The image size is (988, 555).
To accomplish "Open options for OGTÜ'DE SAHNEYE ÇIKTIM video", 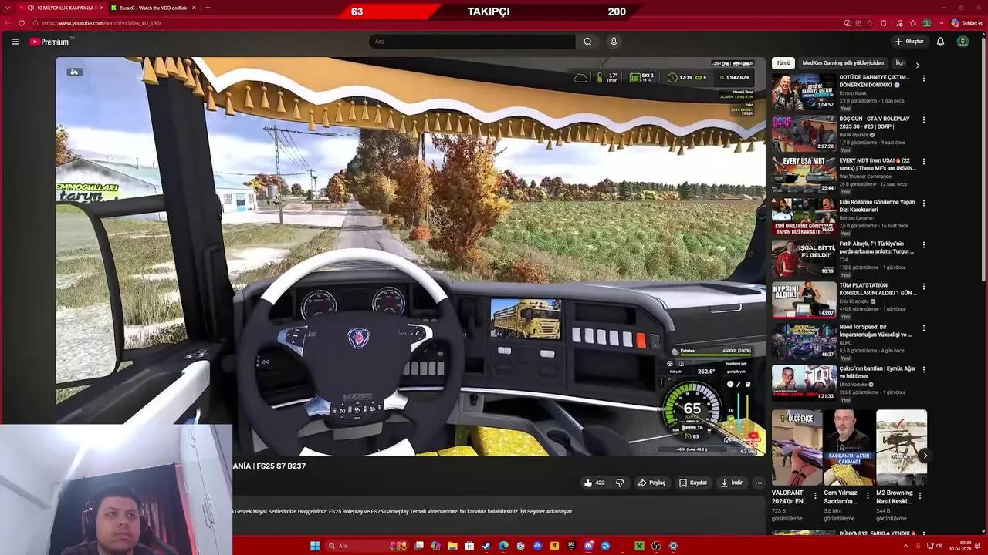I will [x=923, y=78].
